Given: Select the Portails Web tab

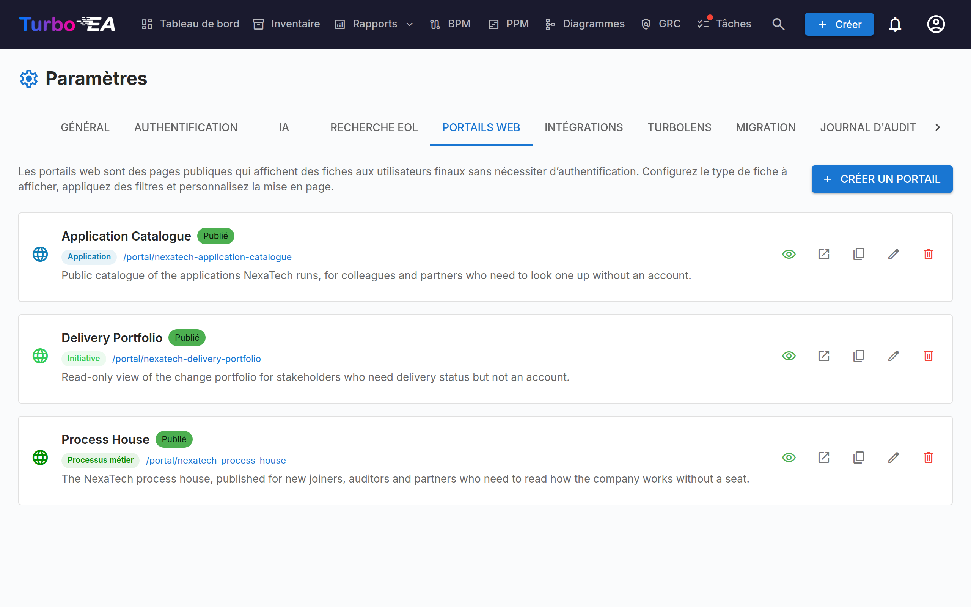Looking at the screenshot, I should (x=481, y=127).
